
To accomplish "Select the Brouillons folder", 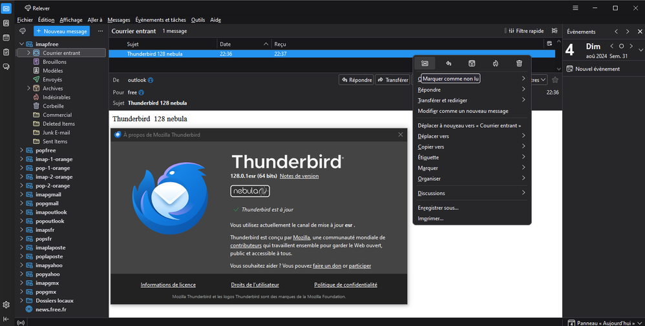I will pos(54,62).
